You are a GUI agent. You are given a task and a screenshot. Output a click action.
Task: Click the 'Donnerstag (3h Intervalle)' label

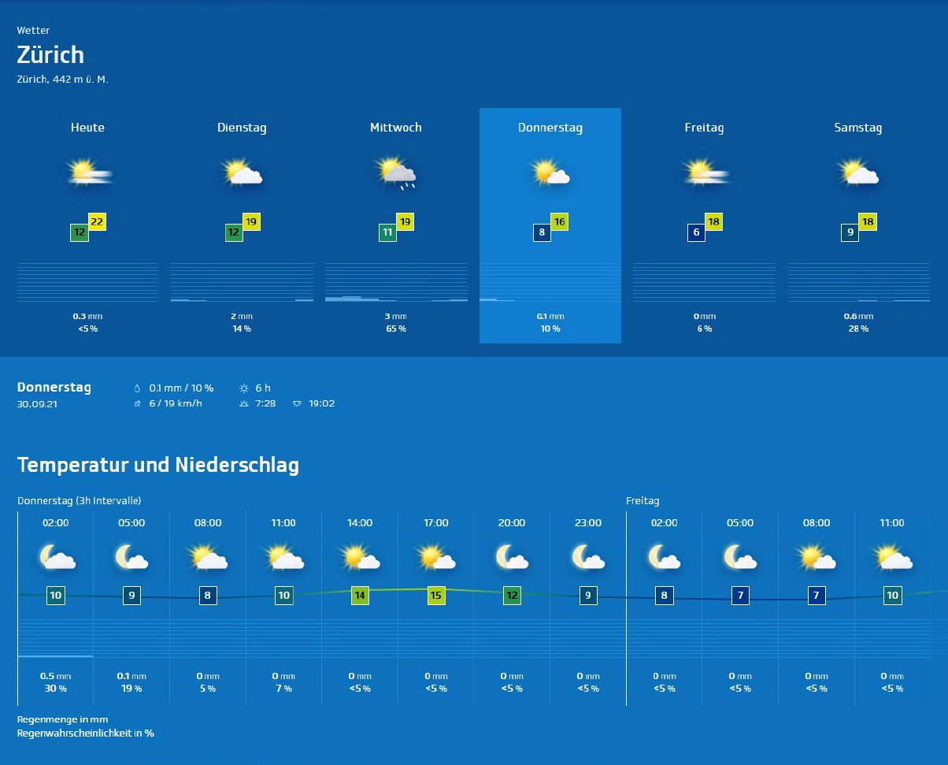point(79,500)
